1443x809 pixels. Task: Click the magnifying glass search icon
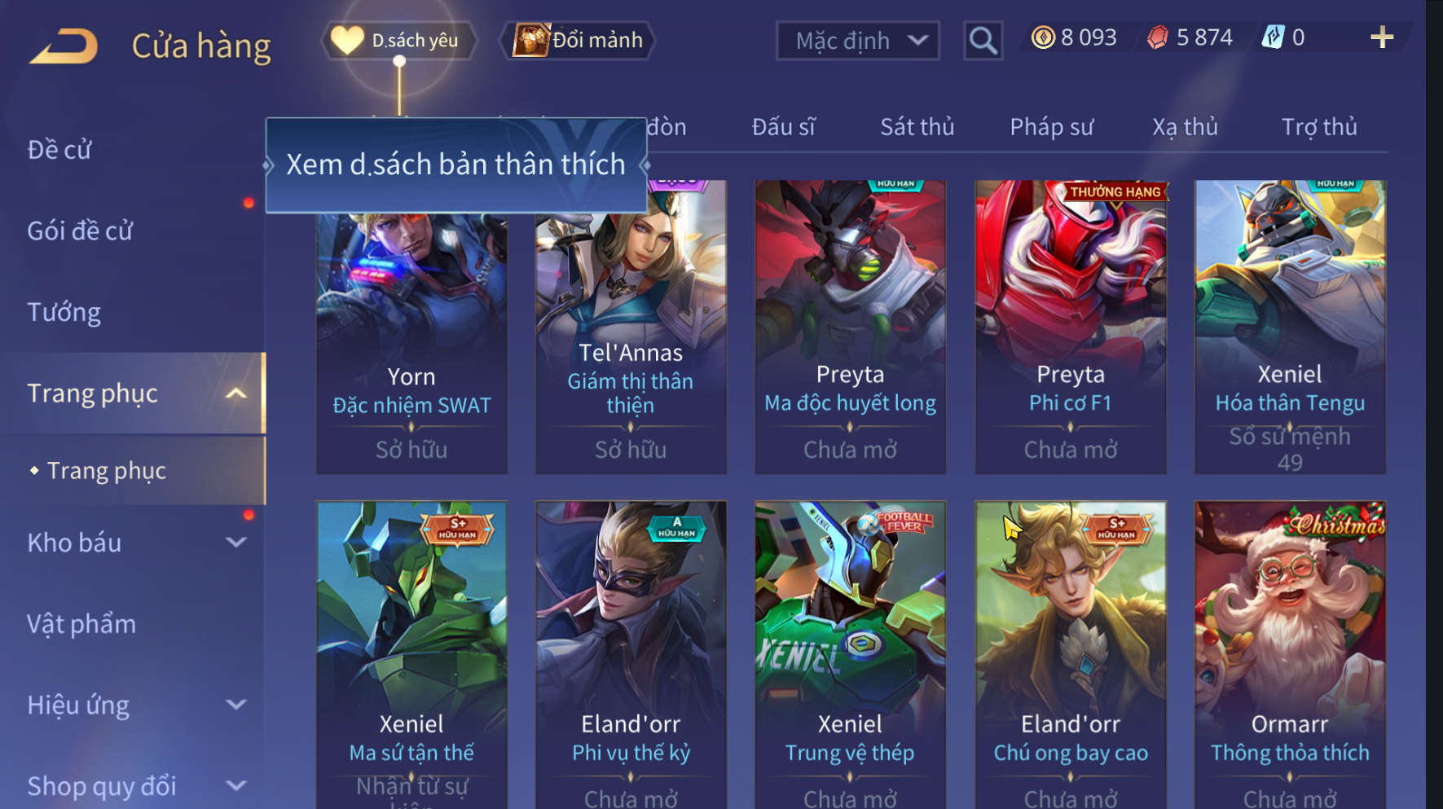coord(983,40)
